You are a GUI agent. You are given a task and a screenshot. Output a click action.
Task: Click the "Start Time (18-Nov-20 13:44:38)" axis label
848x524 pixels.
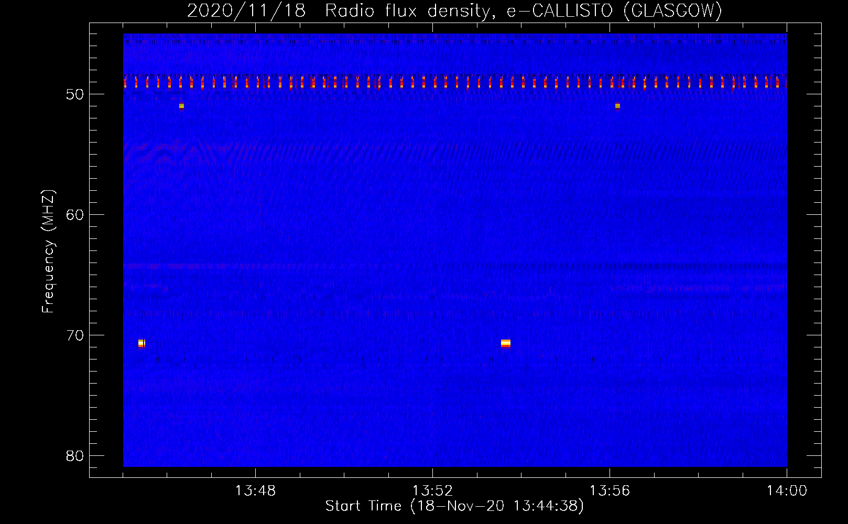454,506
